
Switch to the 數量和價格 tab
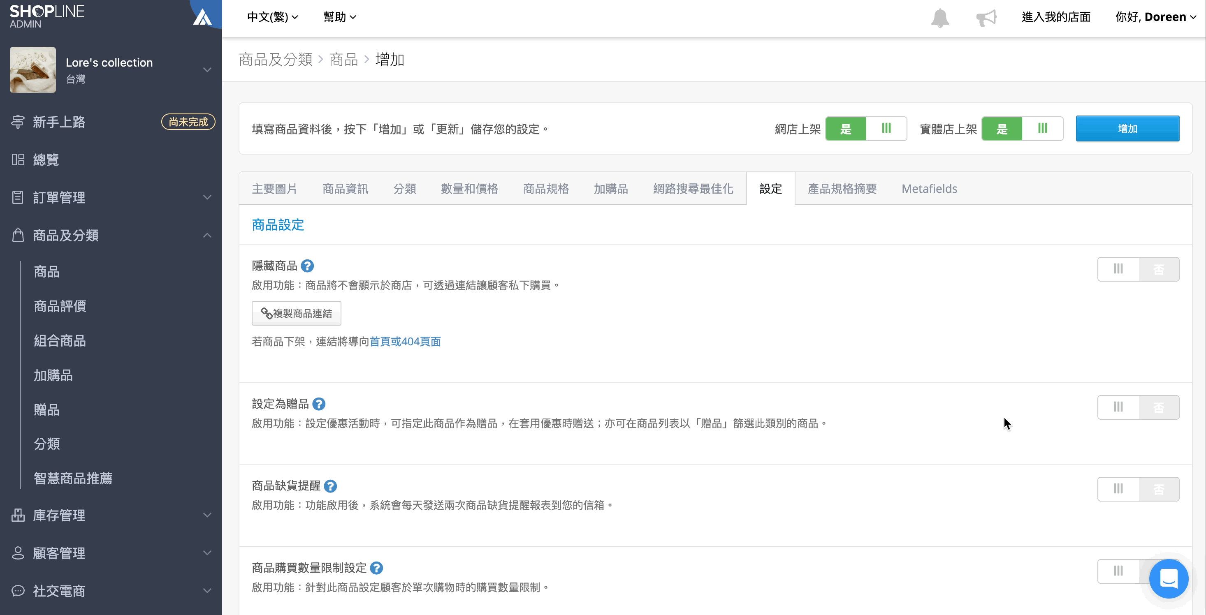coord(469,189)
